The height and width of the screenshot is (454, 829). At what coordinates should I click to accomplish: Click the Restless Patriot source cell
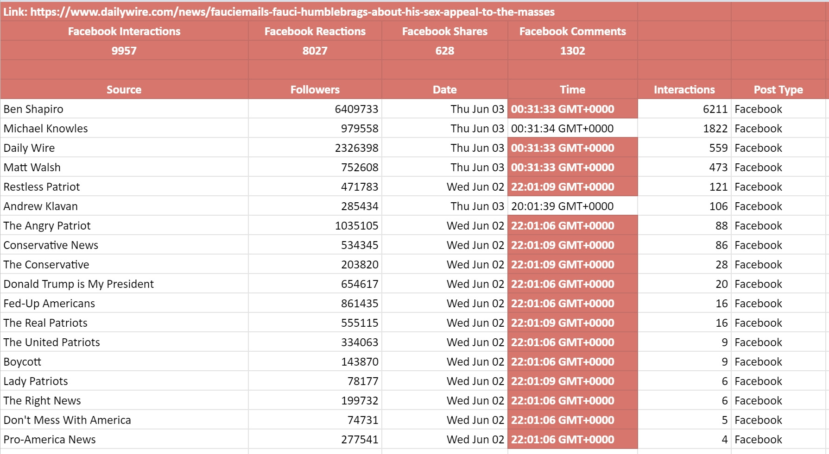pyautogui.click(x=124, y=187)
